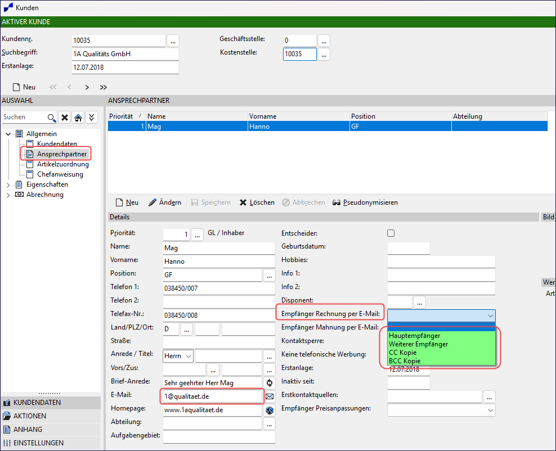Click the Speichern button

pos(210,202)
